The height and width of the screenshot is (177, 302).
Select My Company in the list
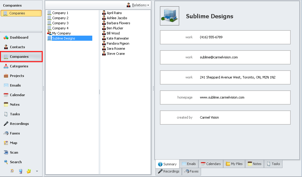point(61,33)
